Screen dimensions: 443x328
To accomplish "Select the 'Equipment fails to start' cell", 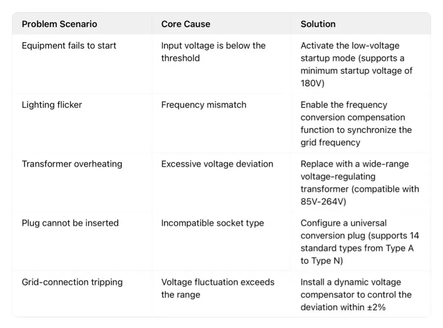I will [69, 46].
